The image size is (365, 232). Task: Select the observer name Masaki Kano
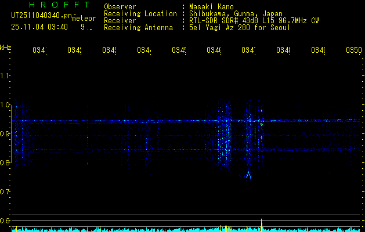211,7
